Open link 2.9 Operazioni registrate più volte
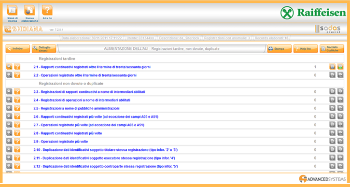350x187 pixels. point(61,142)
